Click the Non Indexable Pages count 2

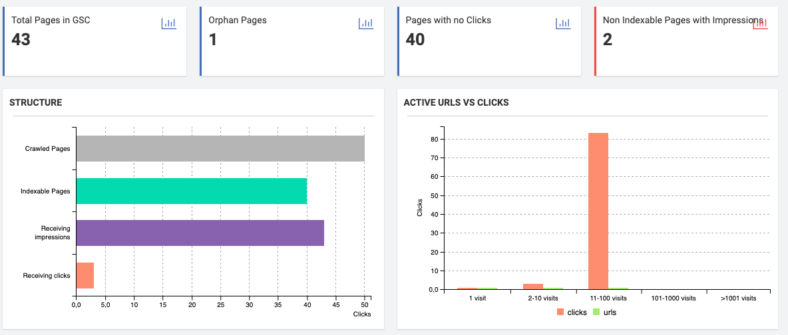[x=608, y=40]
